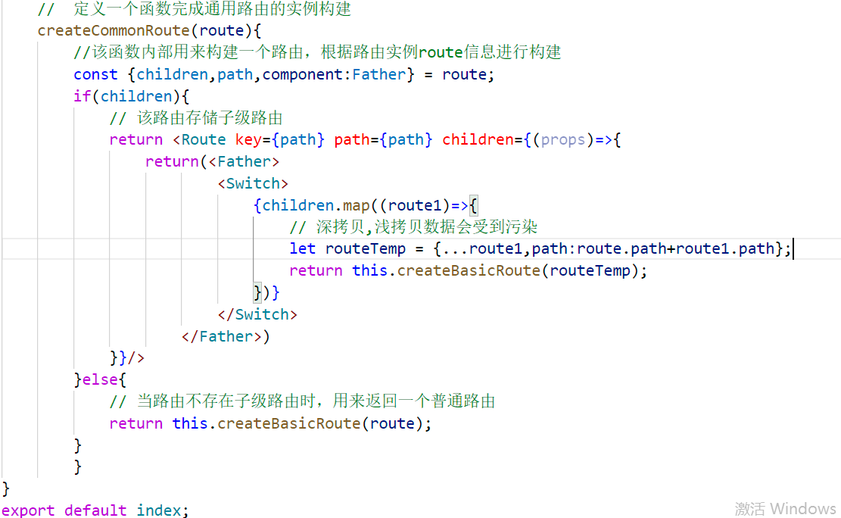Select the routeTemp variable name
Viewport: 841px width, 518px height.
[x=366, y=248]
